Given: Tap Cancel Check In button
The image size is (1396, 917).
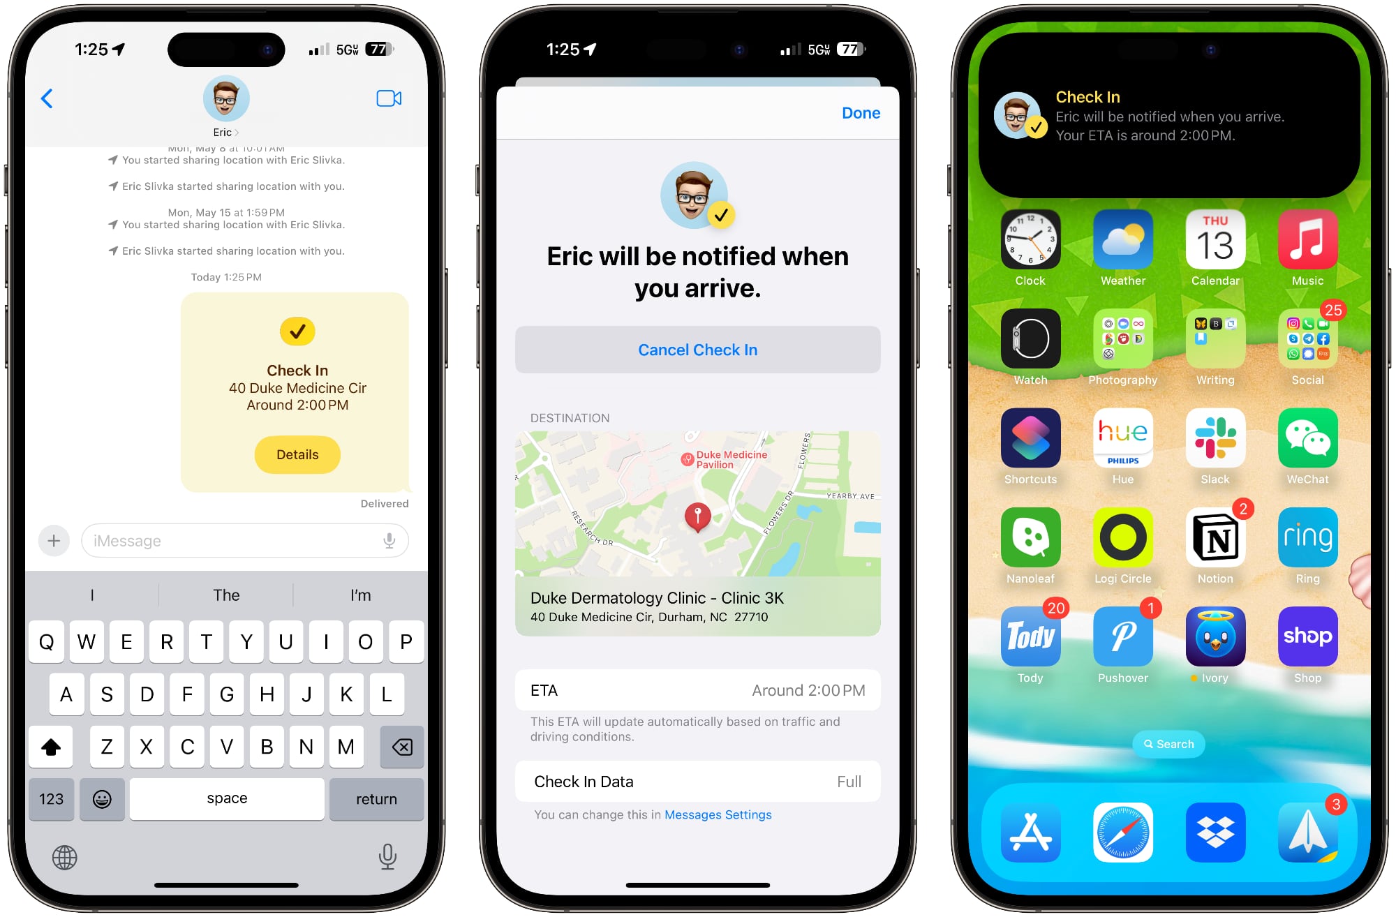Looking at the screenshot, I should pyautogui.click(x=698, y=350).
